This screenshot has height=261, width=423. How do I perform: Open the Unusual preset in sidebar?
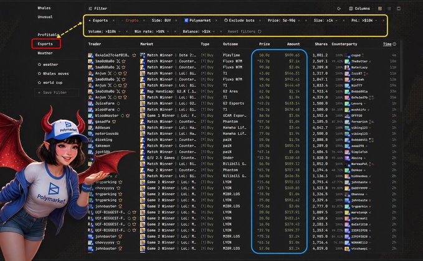click(x=45, y=17)
